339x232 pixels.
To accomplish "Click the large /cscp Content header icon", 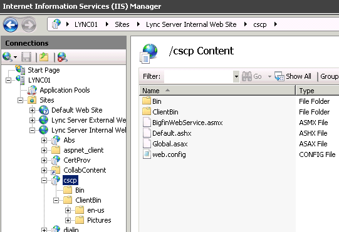I will [149, 53].
